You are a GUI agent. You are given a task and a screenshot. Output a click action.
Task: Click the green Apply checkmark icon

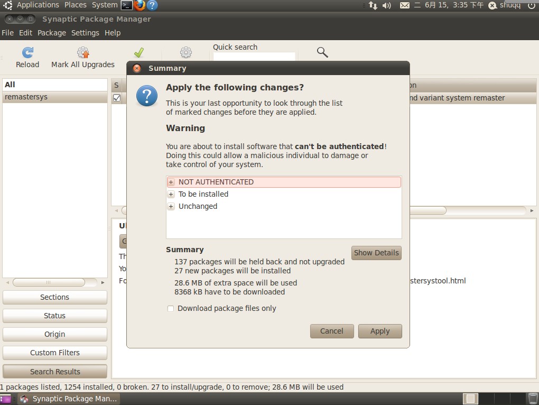[138, 52]
